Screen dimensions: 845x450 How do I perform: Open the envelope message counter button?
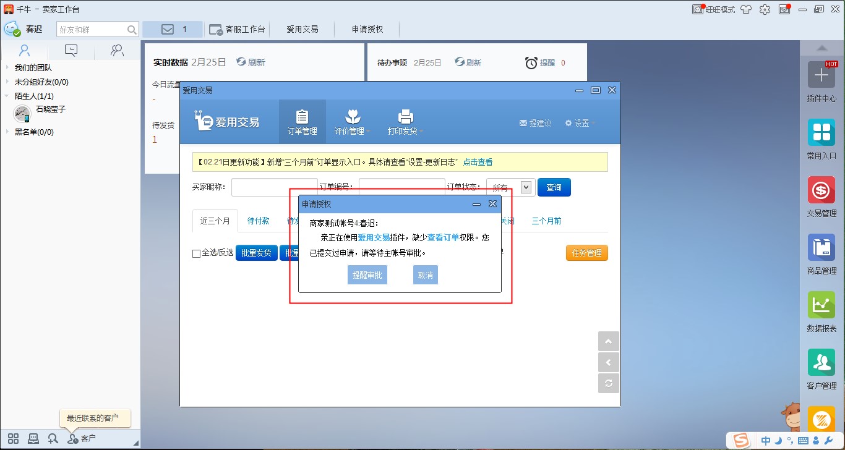[x=173, y=29]
